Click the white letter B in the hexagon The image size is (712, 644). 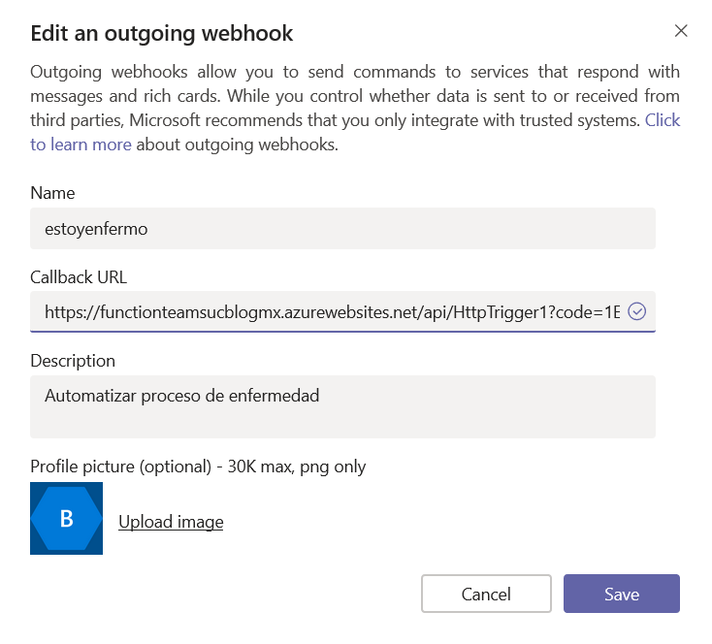pos(66,519)
